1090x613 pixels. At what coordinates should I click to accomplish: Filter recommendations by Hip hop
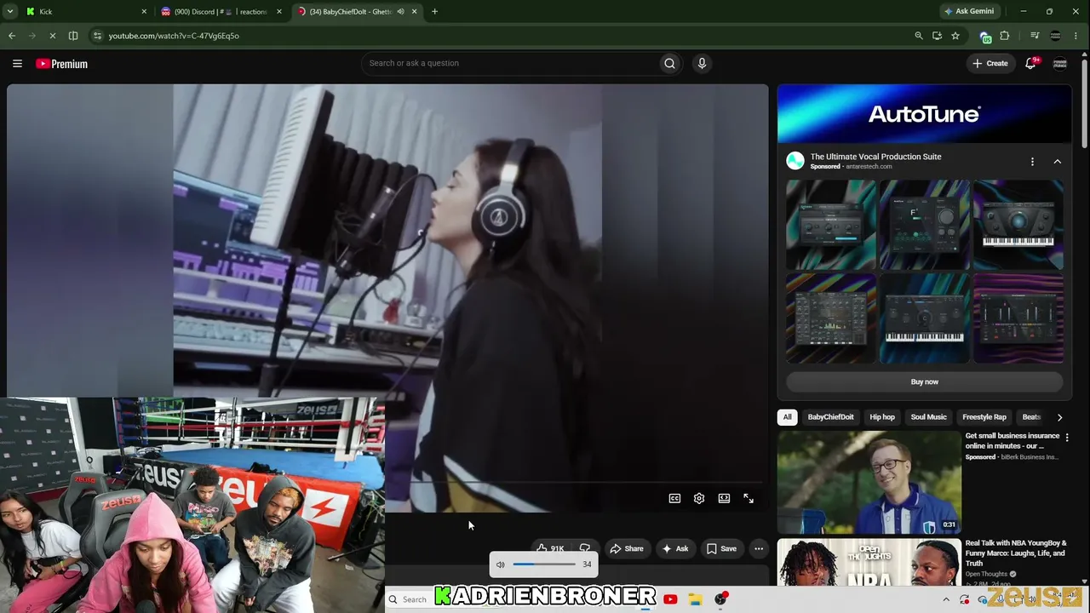[x=882, y=417]
